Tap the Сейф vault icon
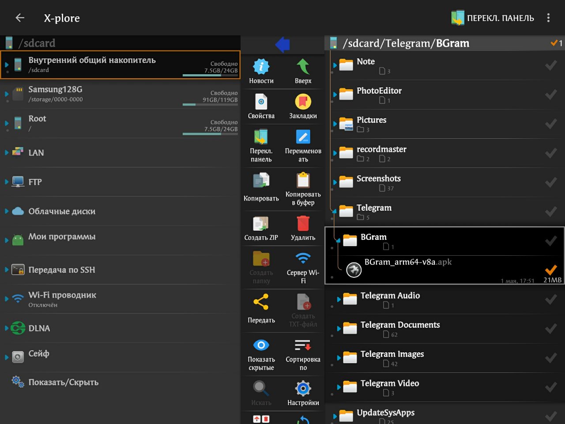The height and width of the screenshot is (424, 565). [x=18, y=357]
